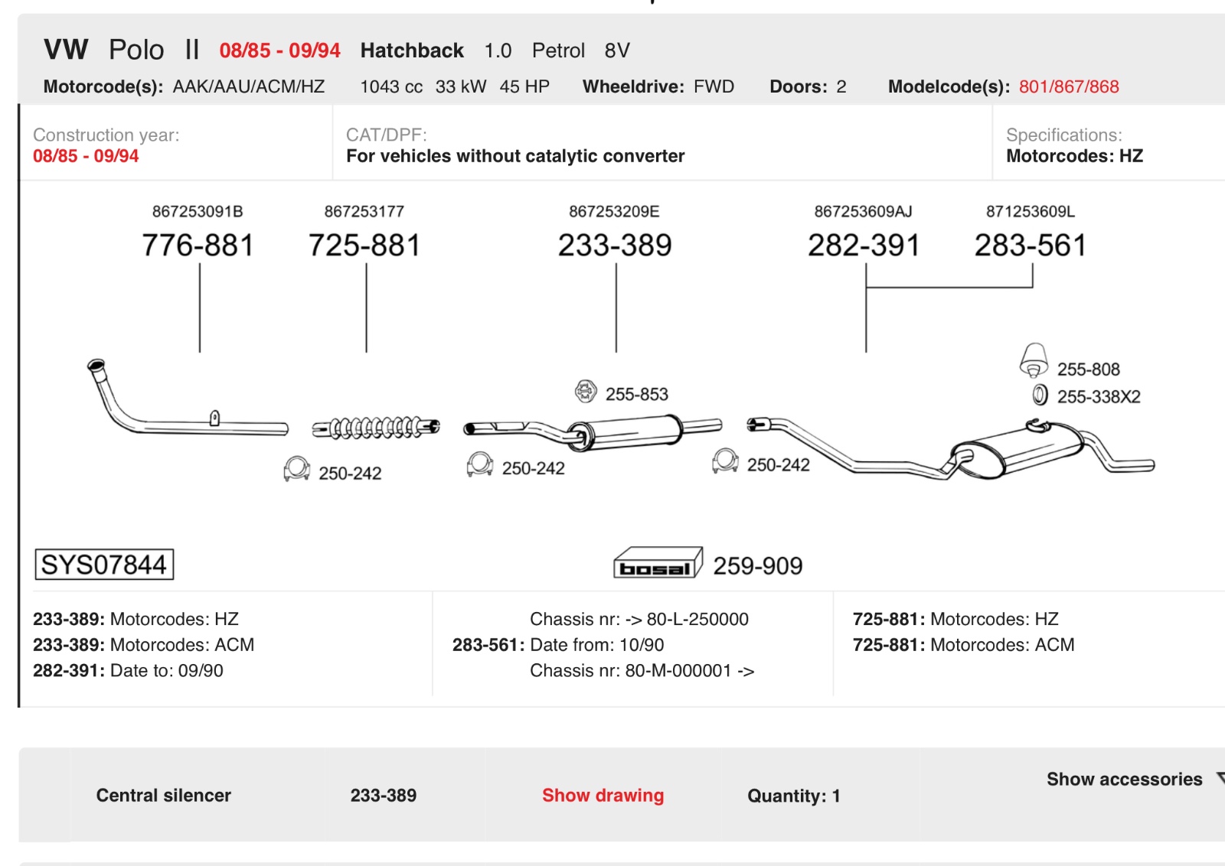Open the Show drawing link

[603, 796]
